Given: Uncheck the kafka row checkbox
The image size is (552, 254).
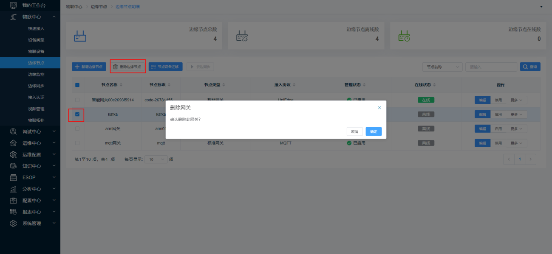Looking at the screenshot, I should tap(77, 114).
